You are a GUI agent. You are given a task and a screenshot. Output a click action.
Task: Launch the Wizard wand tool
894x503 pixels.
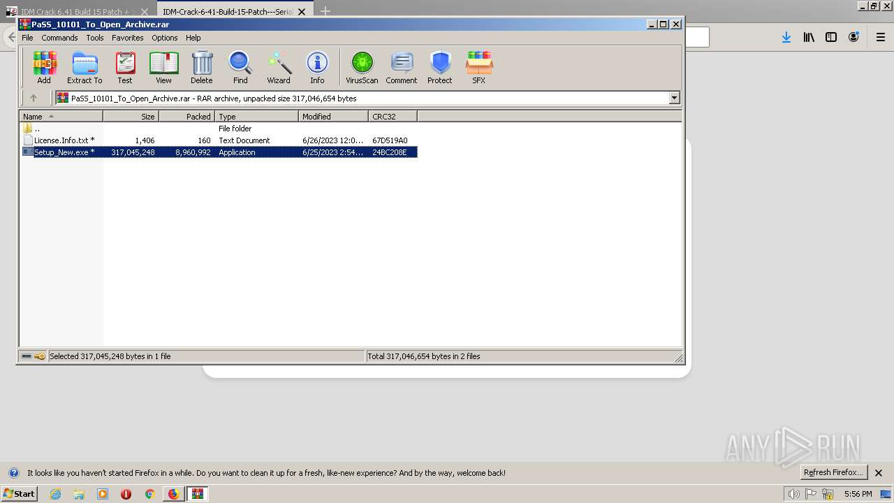tap(279, 68)
